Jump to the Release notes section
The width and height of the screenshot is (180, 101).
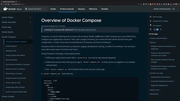pos(154,90)
